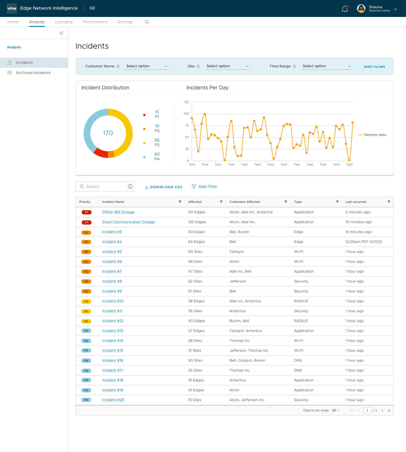This screenshot has width=406, height=452.
Task: Click the P1 red legend dot
Action: (144, 115)
